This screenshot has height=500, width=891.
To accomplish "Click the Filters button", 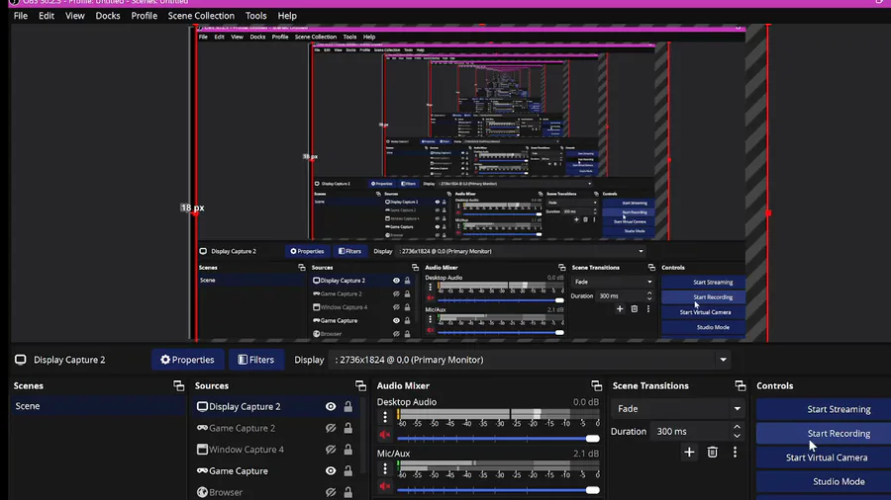I will (256, 360).
